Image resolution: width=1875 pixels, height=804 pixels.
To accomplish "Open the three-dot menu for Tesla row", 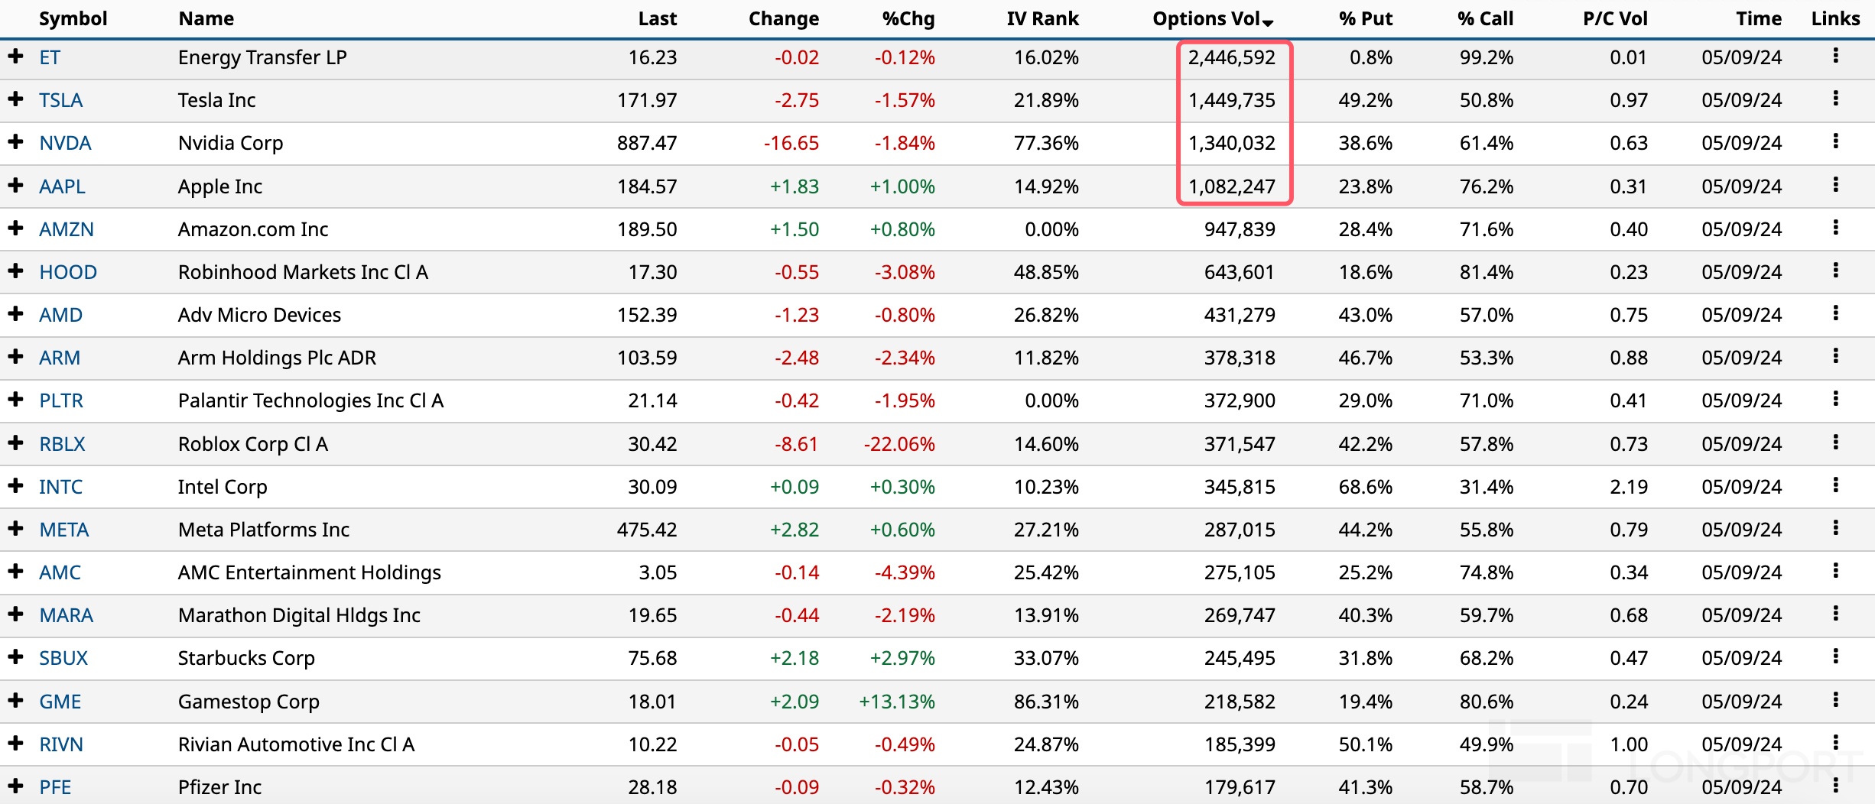I will tap(1835, 99).
